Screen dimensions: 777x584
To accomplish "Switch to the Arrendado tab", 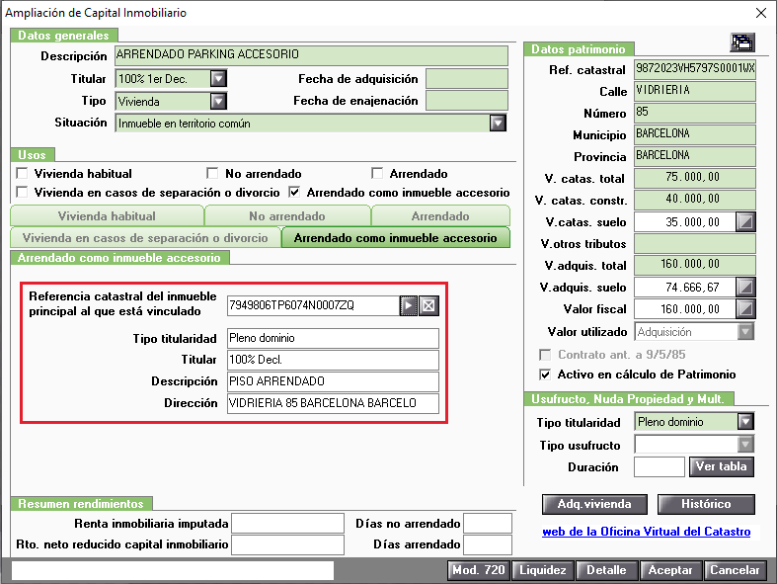I will point(440,215).
